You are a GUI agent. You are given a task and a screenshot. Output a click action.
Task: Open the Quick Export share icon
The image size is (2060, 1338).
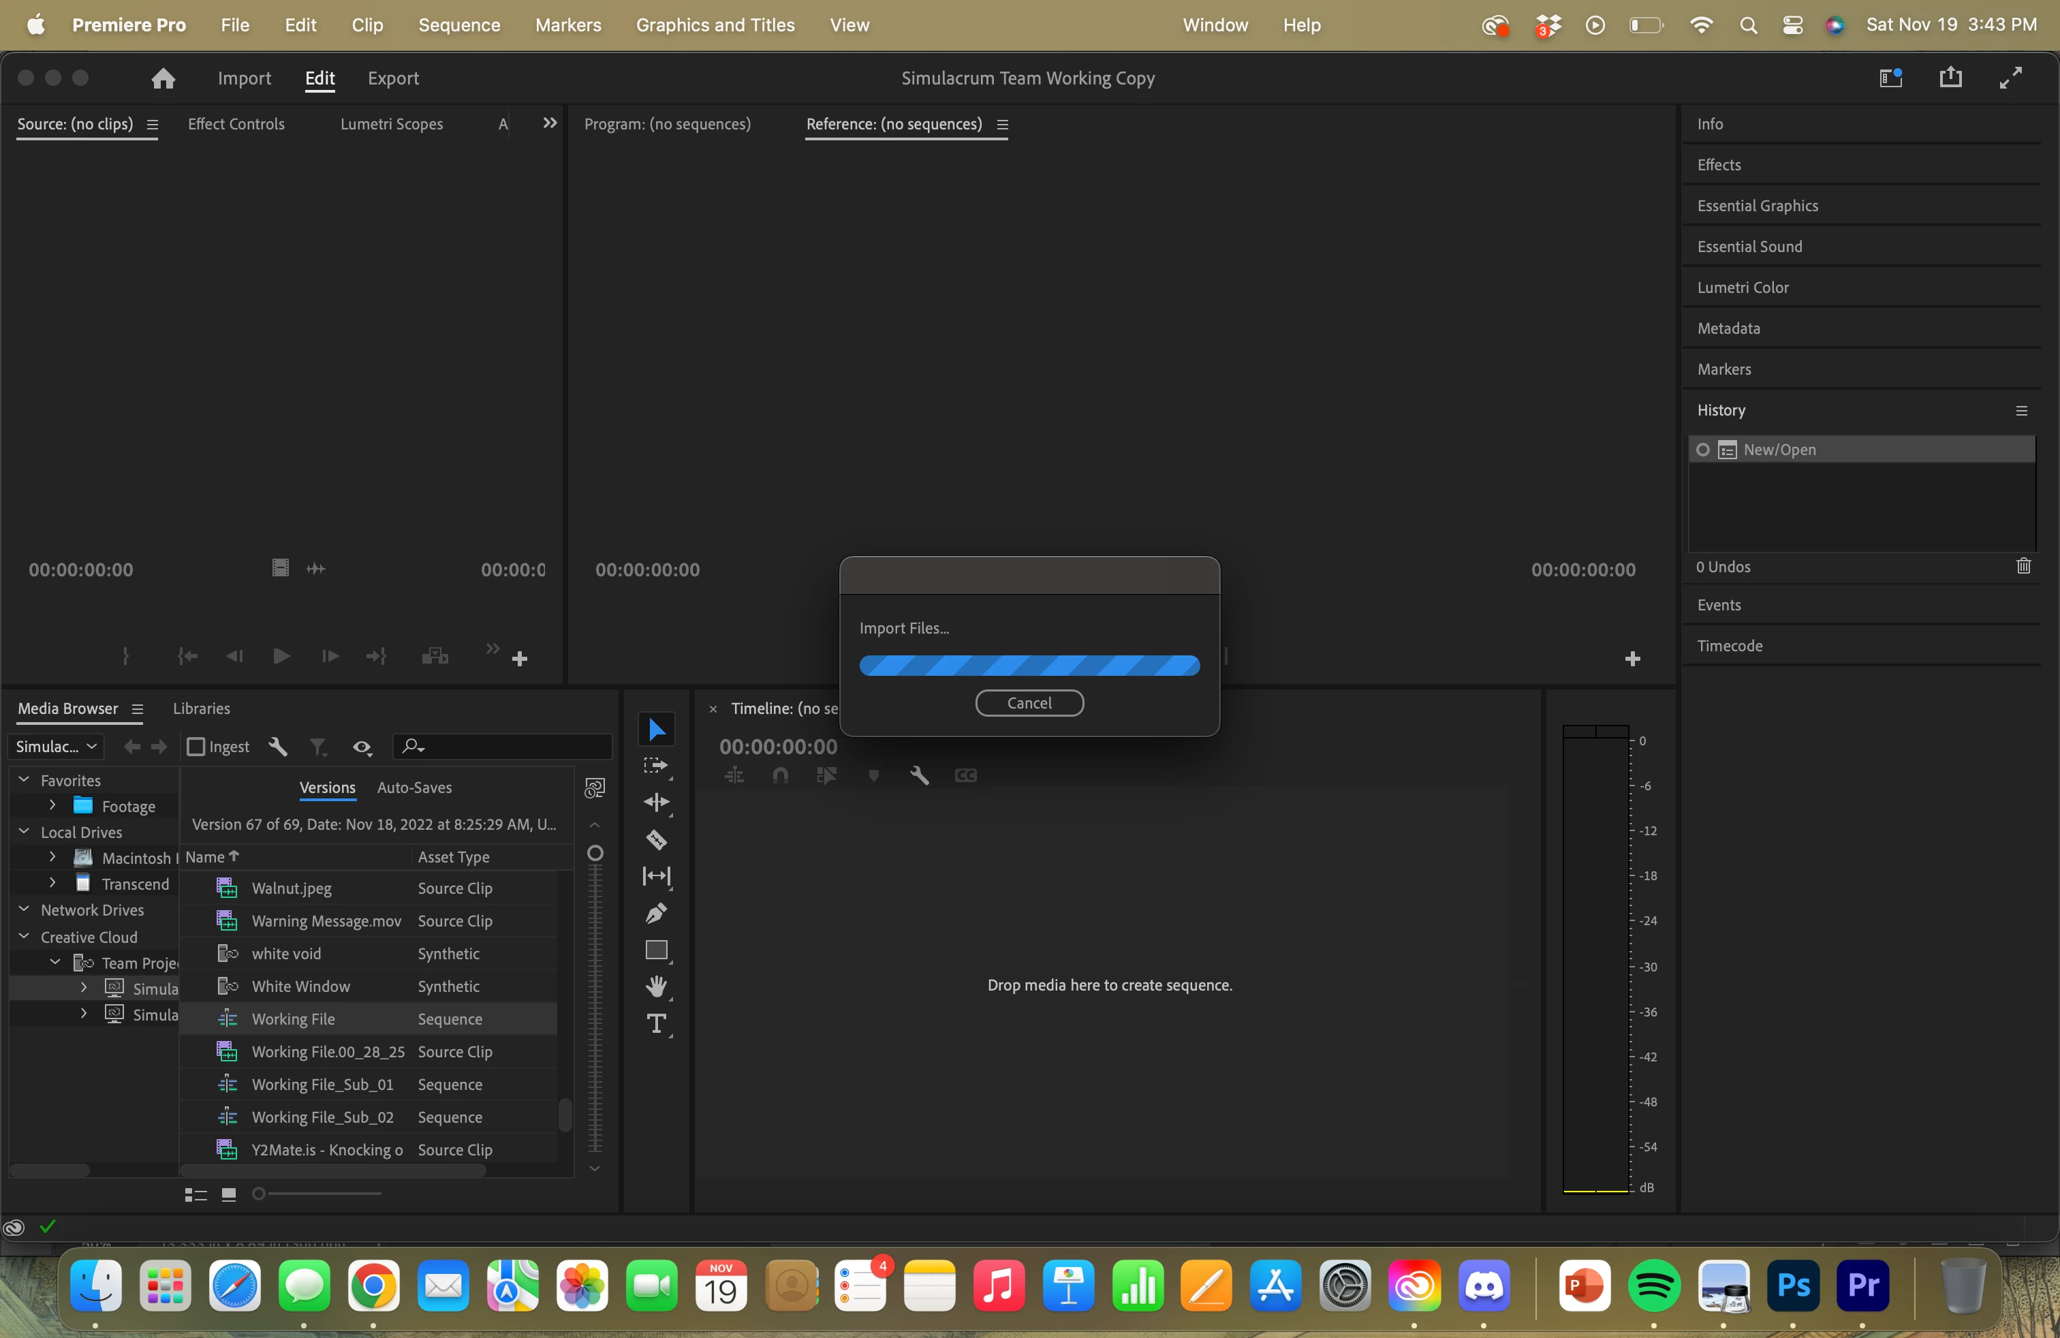tap(1950, 78)
